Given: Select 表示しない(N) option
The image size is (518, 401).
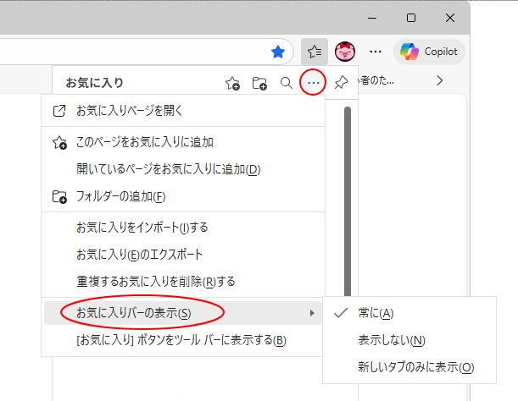Looking at the screenshot, I should coord(409,340).
